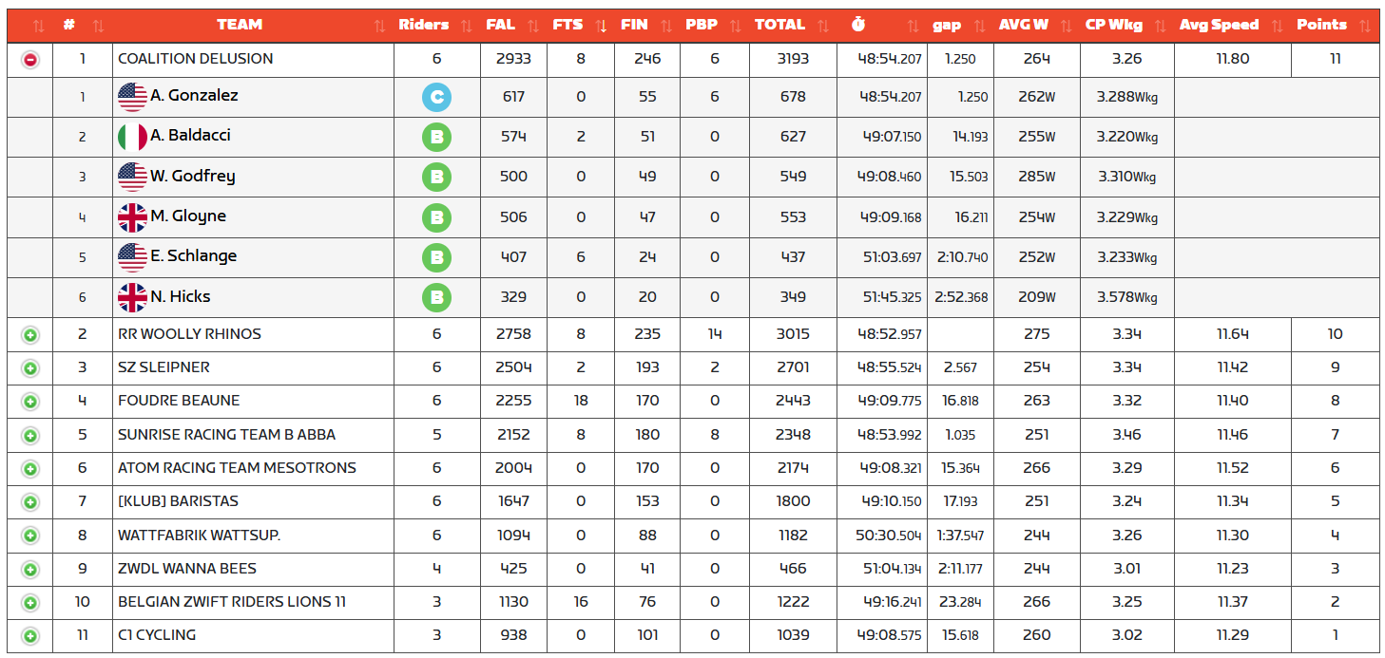Expand the C1 Cycling team row
This screenshot has height=658, width=1385.
(x=30, y=636)
